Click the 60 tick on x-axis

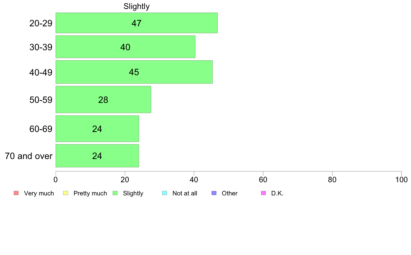[x=263, y=179]
